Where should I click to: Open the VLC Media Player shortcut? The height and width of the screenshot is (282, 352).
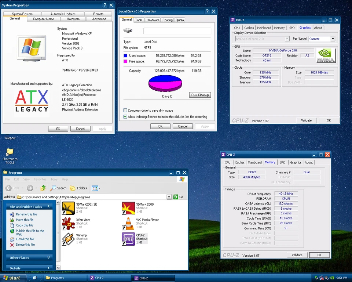coord(128,223)
